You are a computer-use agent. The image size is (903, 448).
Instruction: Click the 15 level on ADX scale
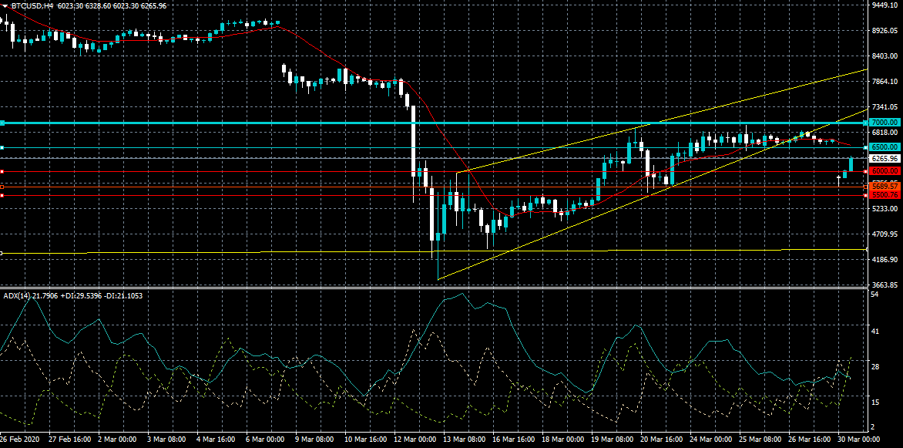[x=874, y=402]
